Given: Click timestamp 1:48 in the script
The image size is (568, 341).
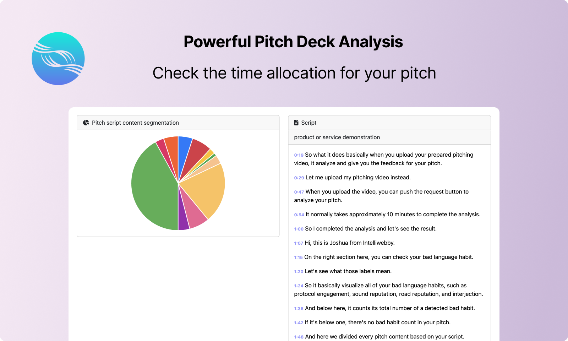Looking at the screenshot, I should pos(298,336).
